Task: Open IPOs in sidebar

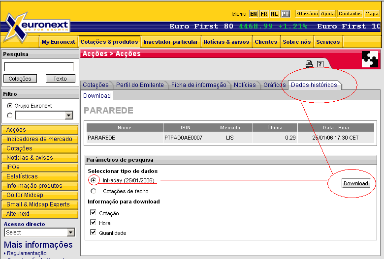Action: [x=40, y=167]
